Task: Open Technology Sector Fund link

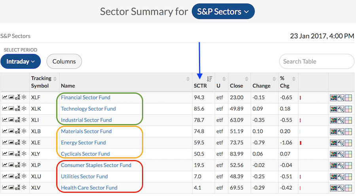Action: click(x=88, y=109)
